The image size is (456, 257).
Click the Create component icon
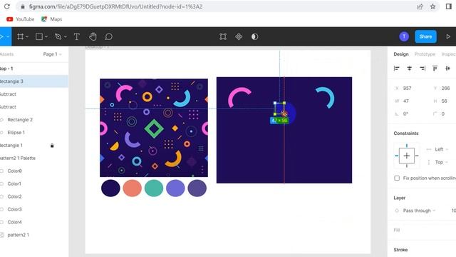(239, 36)
